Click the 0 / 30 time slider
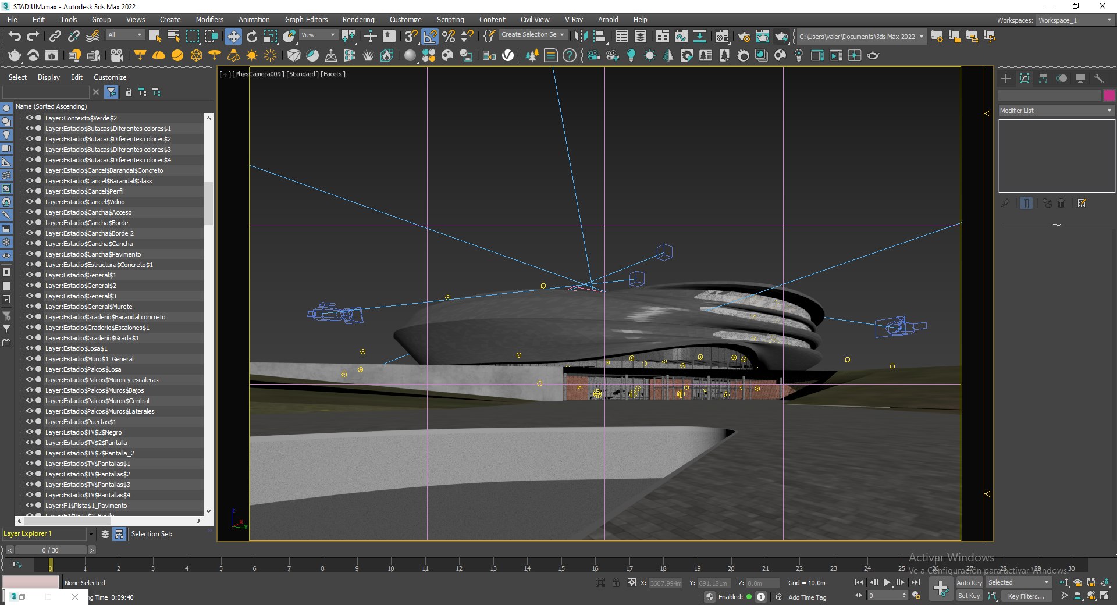Viewport: 1117px width, 605px height. pos(50,550)
